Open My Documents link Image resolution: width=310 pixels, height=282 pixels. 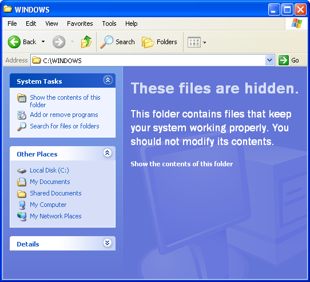point(50,182)
